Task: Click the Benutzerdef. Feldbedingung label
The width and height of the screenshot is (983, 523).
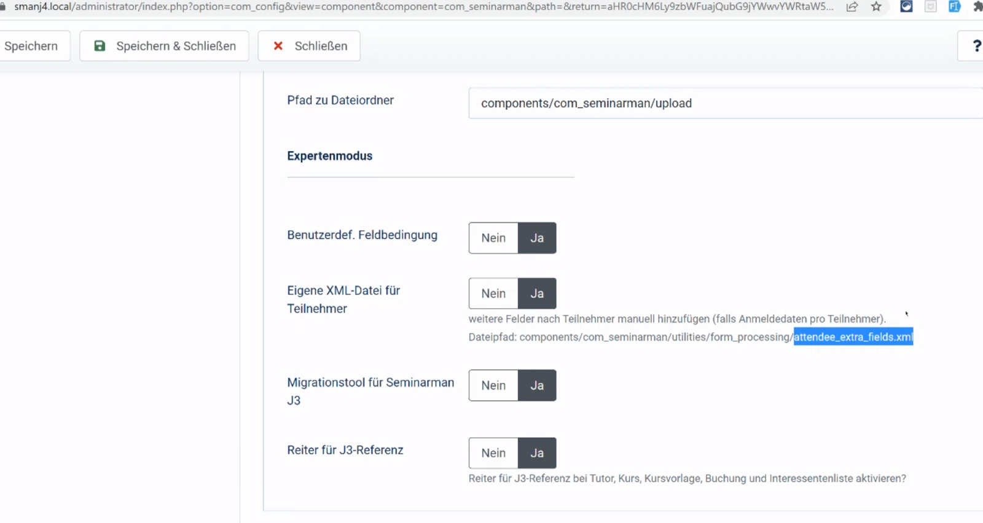Action: click(x=362, y=235)
